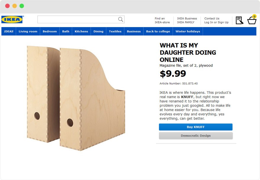Open Textiles in navigation bar
Image resolution: width=260 pixels, height=180 pixels.
point(115,32)
